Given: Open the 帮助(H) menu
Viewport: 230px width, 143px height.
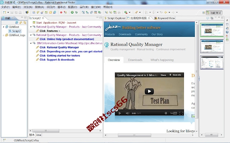Looking at the screenshot, I should [108, 7].
